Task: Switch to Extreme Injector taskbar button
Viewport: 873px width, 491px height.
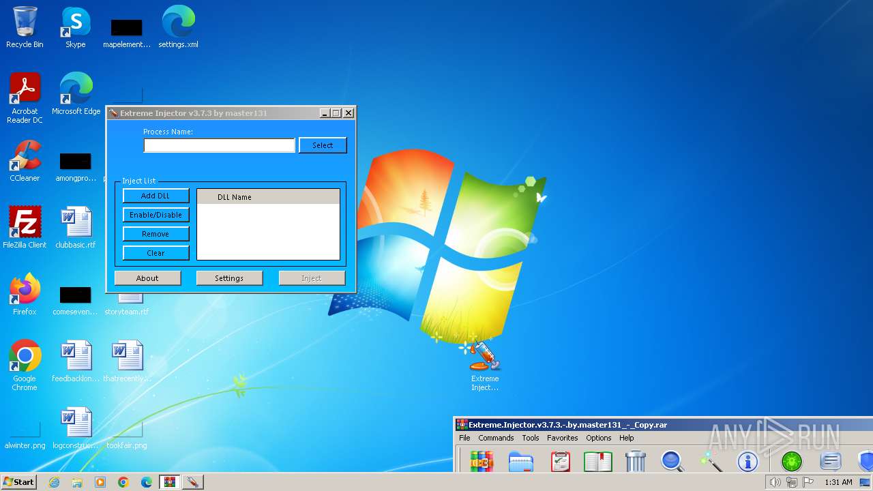Action: [192, 482]
